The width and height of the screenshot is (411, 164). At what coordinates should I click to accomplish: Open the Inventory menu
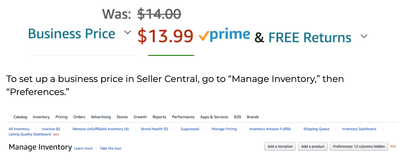point(41,117)
